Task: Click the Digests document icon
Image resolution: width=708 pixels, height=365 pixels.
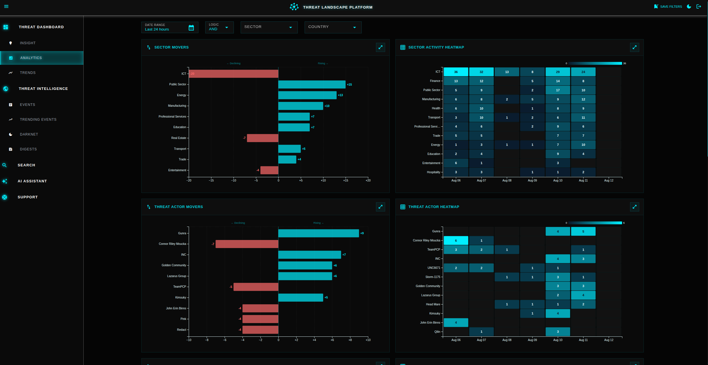Action: tap(11, 149)
